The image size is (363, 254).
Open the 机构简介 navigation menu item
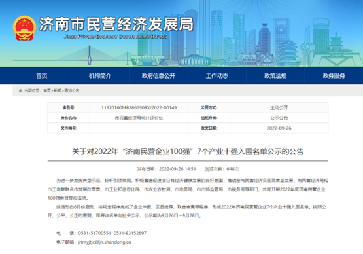100,76
